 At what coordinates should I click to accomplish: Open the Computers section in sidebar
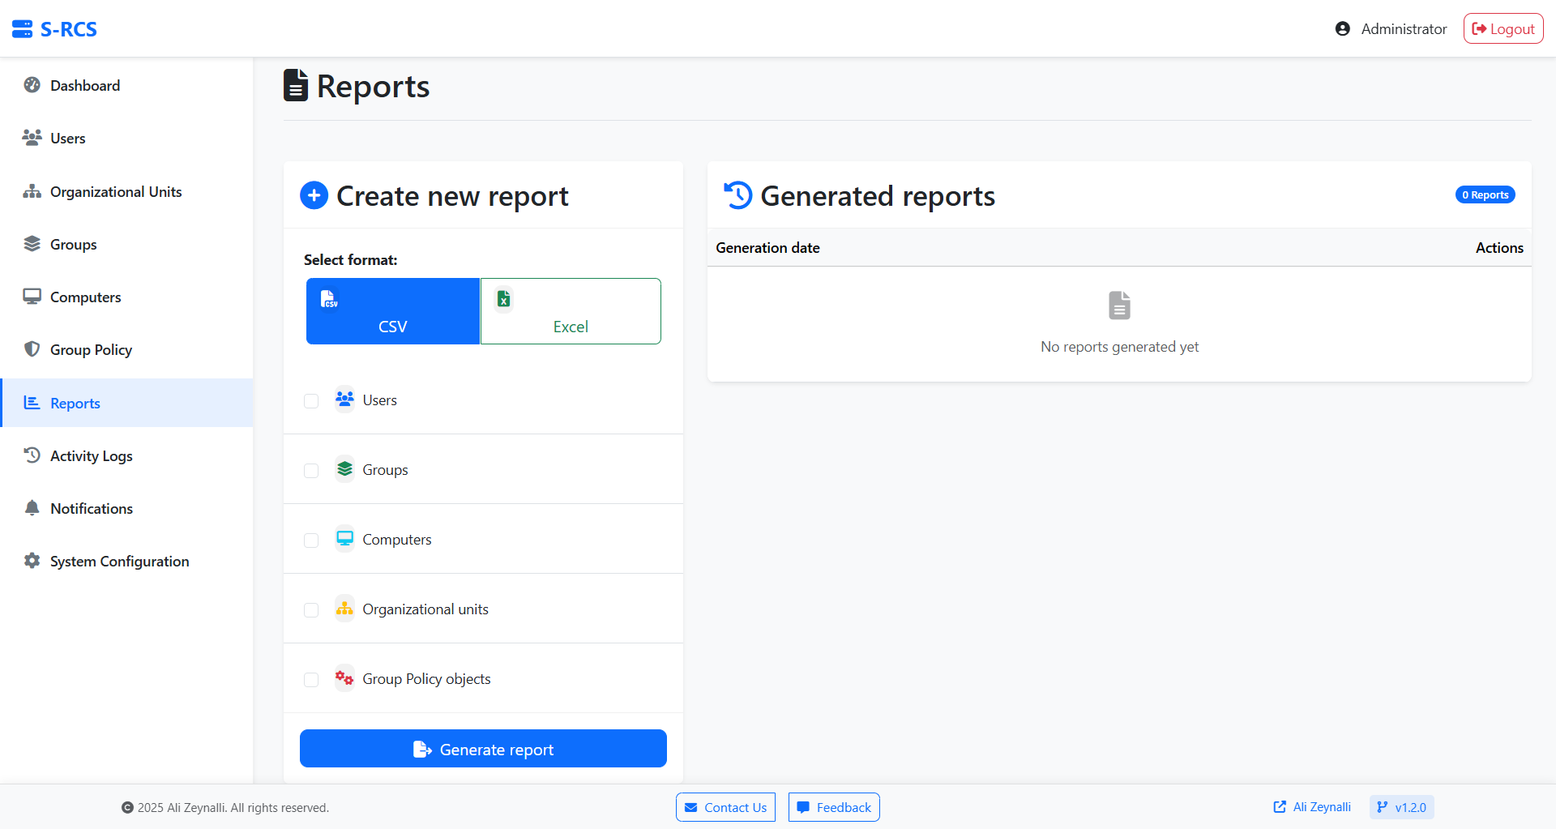tap(85, 297)
